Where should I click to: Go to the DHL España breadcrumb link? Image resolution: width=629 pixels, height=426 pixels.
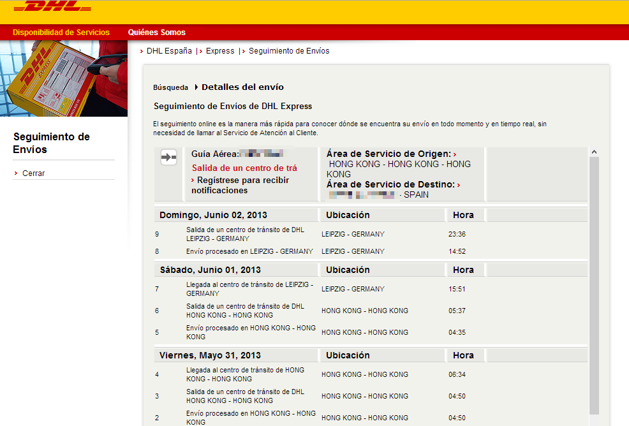(x=169, y=51)
